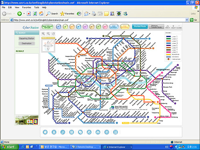Click the Line 1 navy swatch in index
This screenshot has width=200, height=150.
point(168,36)
